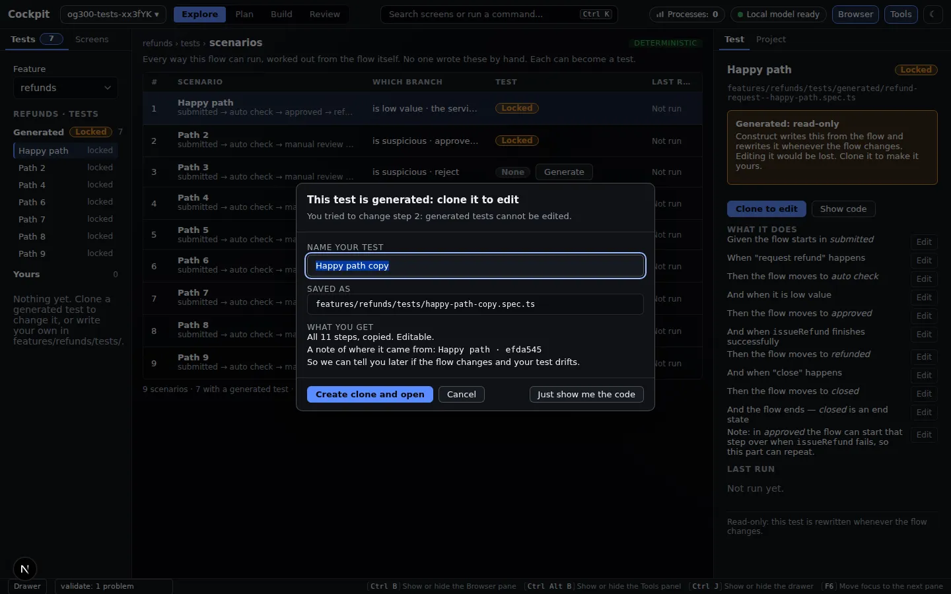Click the Show code button
The image size is (951, 594).
click(843, 209)
